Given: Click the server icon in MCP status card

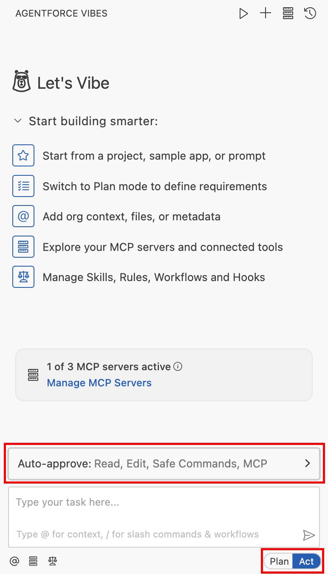Looking at the screenshot, I should pyautogui.click(x=33, y=375).
